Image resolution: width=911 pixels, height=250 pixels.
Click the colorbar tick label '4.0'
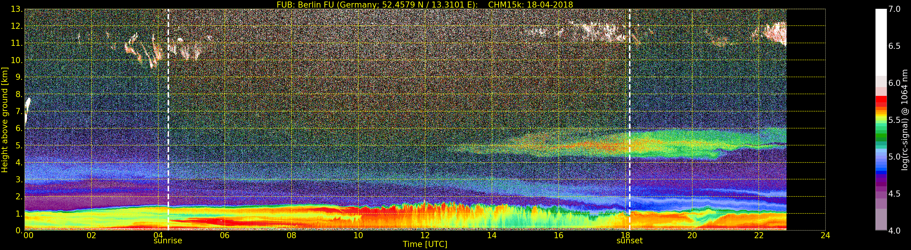[x=894, y=230]
